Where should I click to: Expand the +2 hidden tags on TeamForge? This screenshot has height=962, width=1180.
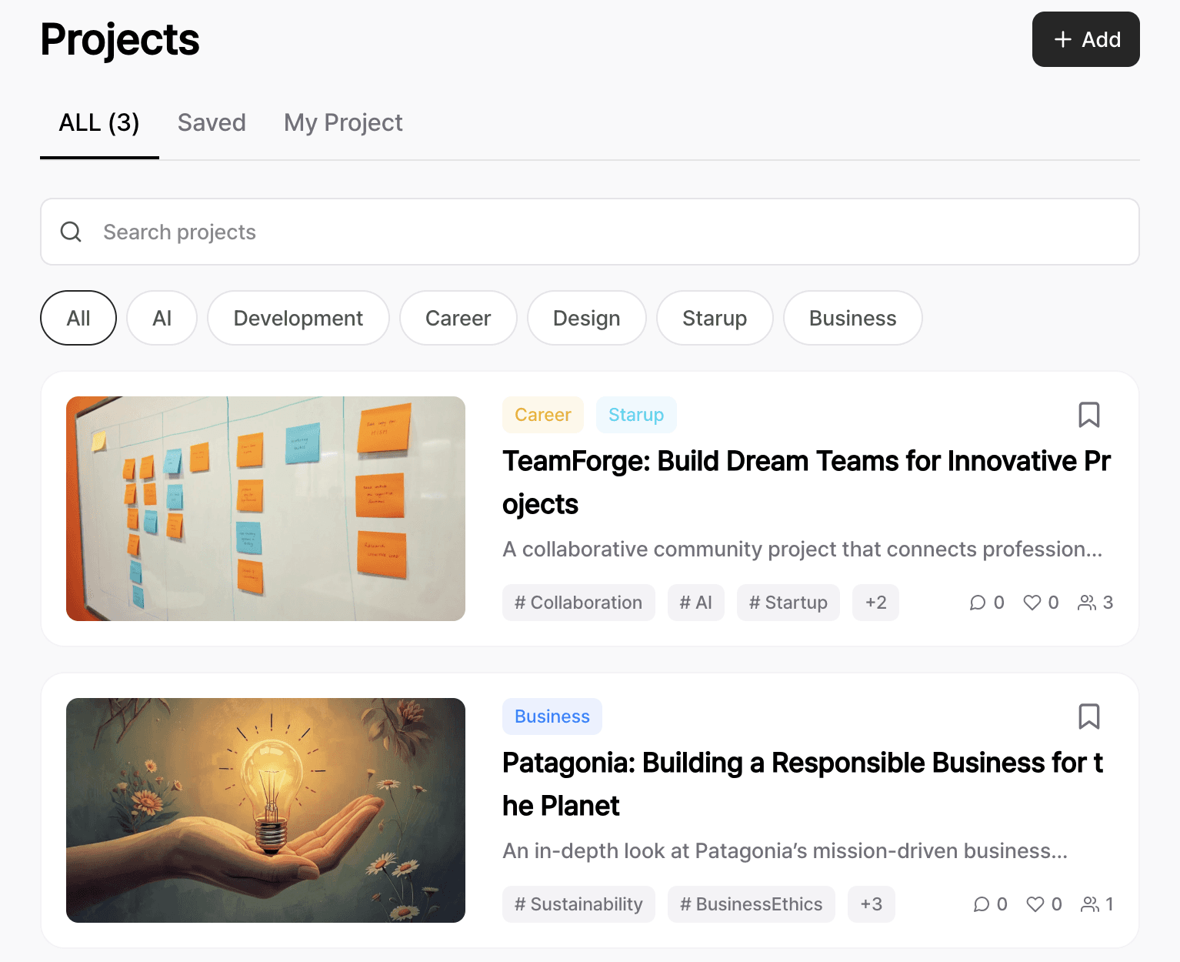pyautogui.click(x=875, y=603)
